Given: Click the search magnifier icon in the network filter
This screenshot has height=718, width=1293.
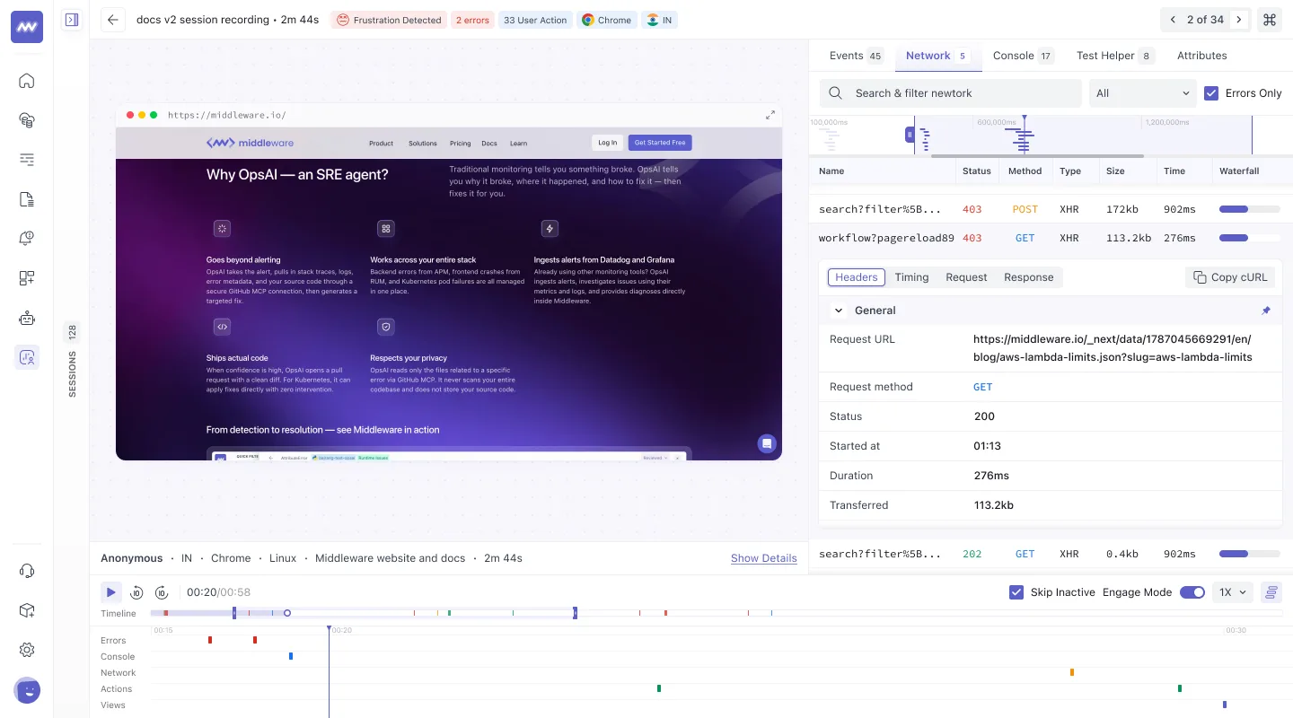Looking at the screenshot, I should 836,93.
